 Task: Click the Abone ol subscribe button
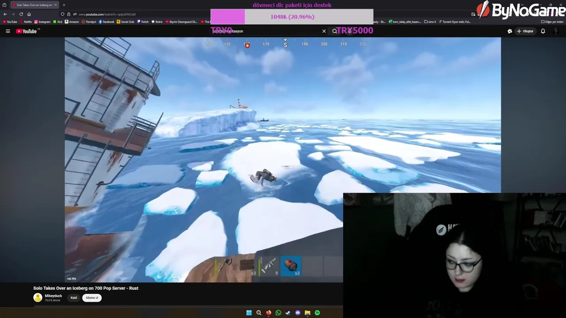[92, 298]
